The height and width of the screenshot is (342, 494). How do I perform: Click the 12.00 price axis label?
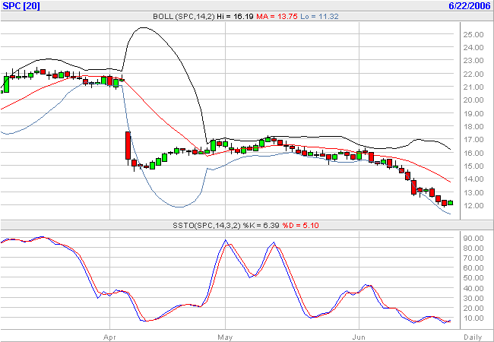pos(473,205)
